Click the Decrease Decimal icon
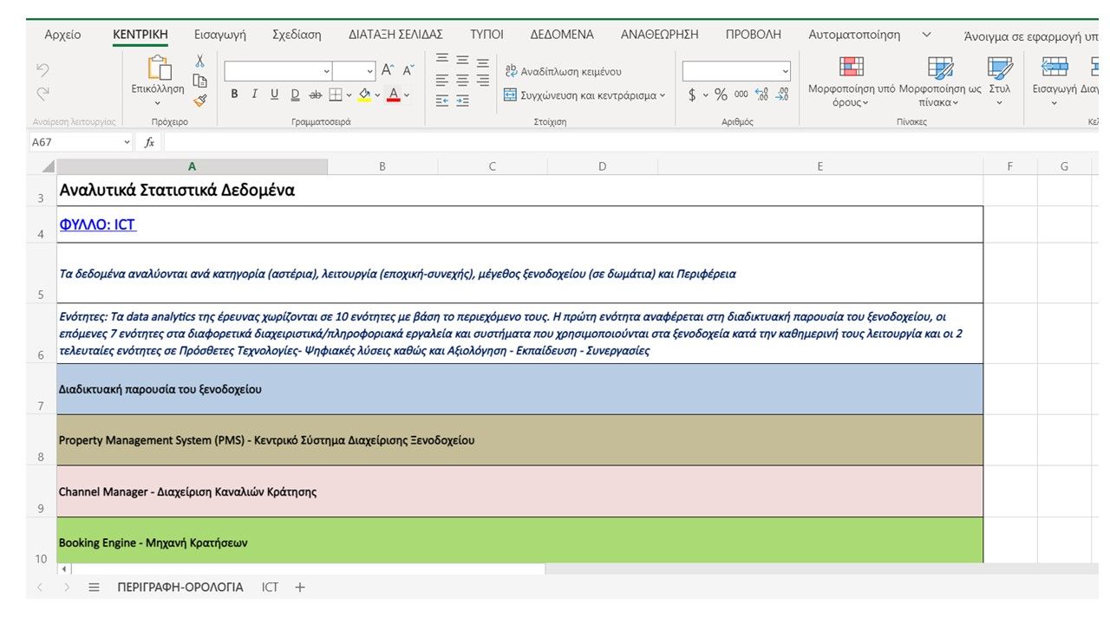This screenshot has height=624, width=1110. 782,94
